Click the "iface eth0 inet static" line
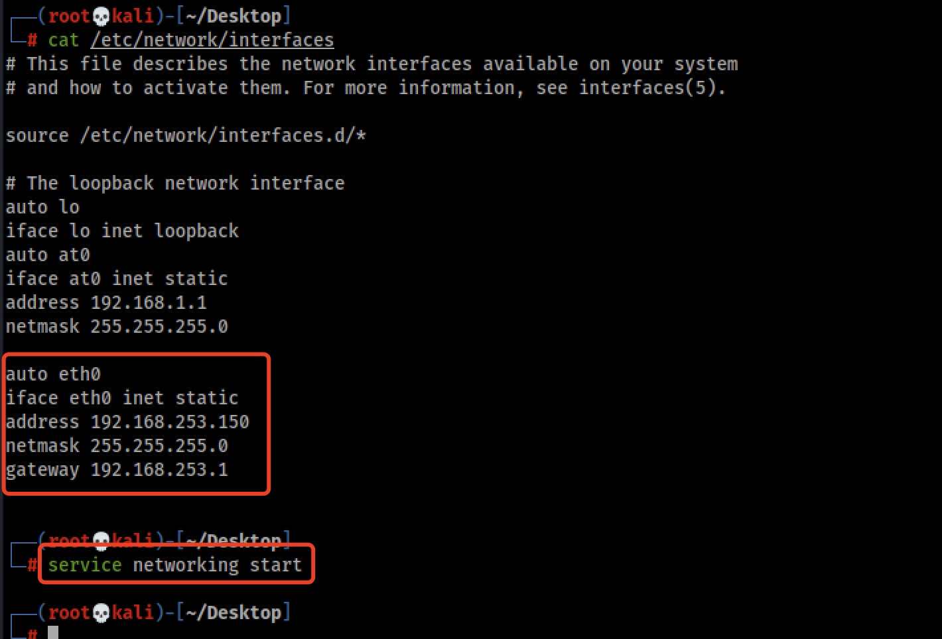The image size is (942, 639). point(122,398)
